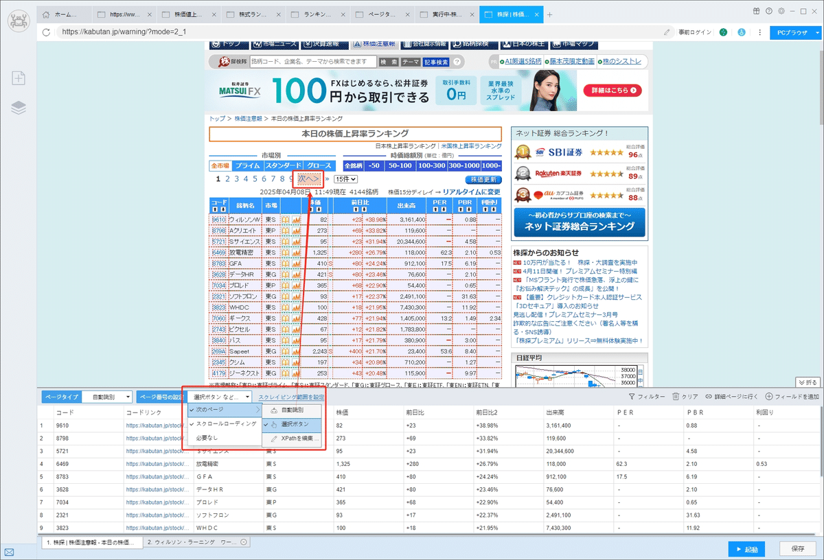Click the crab logo avatar at top left
824x560 pixels.
[x=19, y=21]
